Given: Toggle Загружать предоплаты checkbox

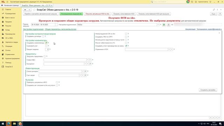Looking at the screenshot, I should coord(44,56).
